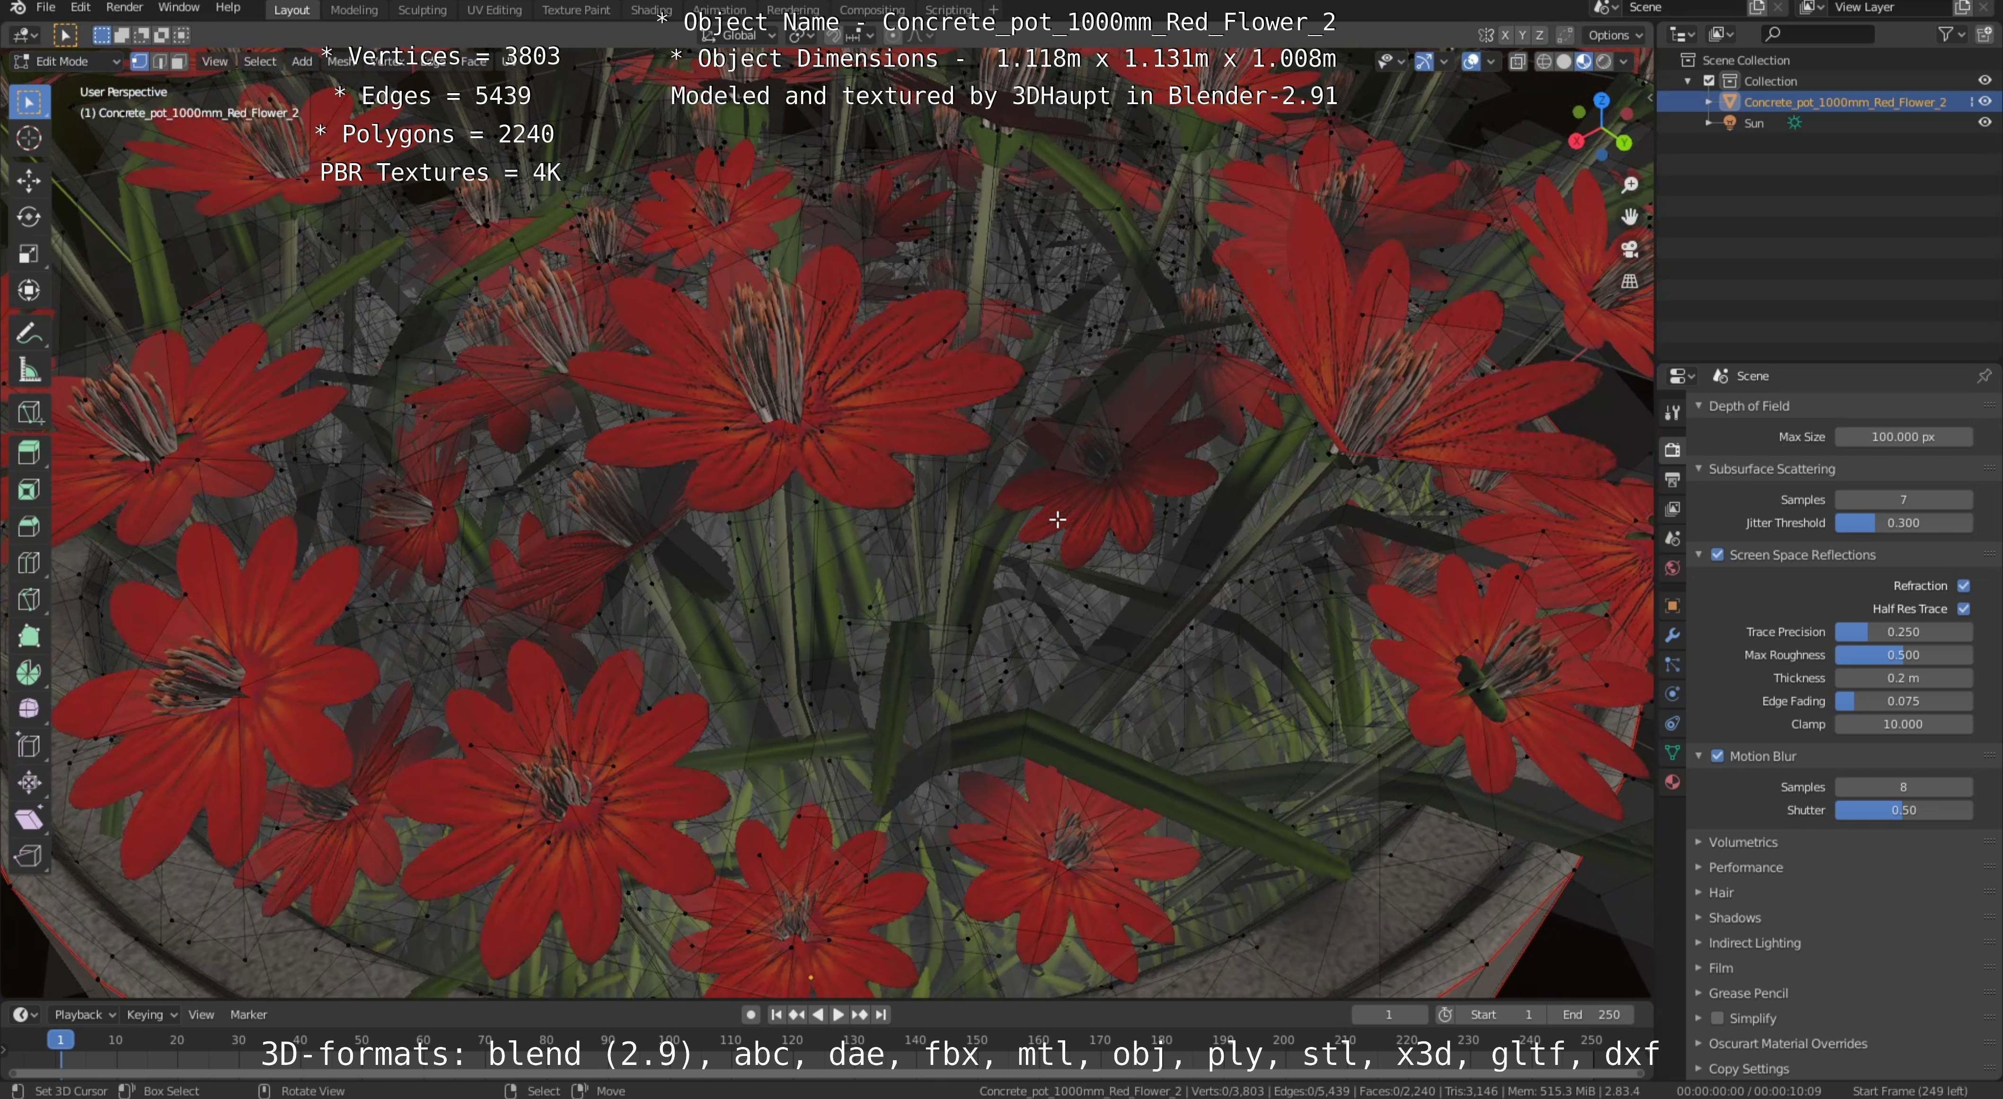Expand the Indirect Lighting panel

[x=1754, y=943]
